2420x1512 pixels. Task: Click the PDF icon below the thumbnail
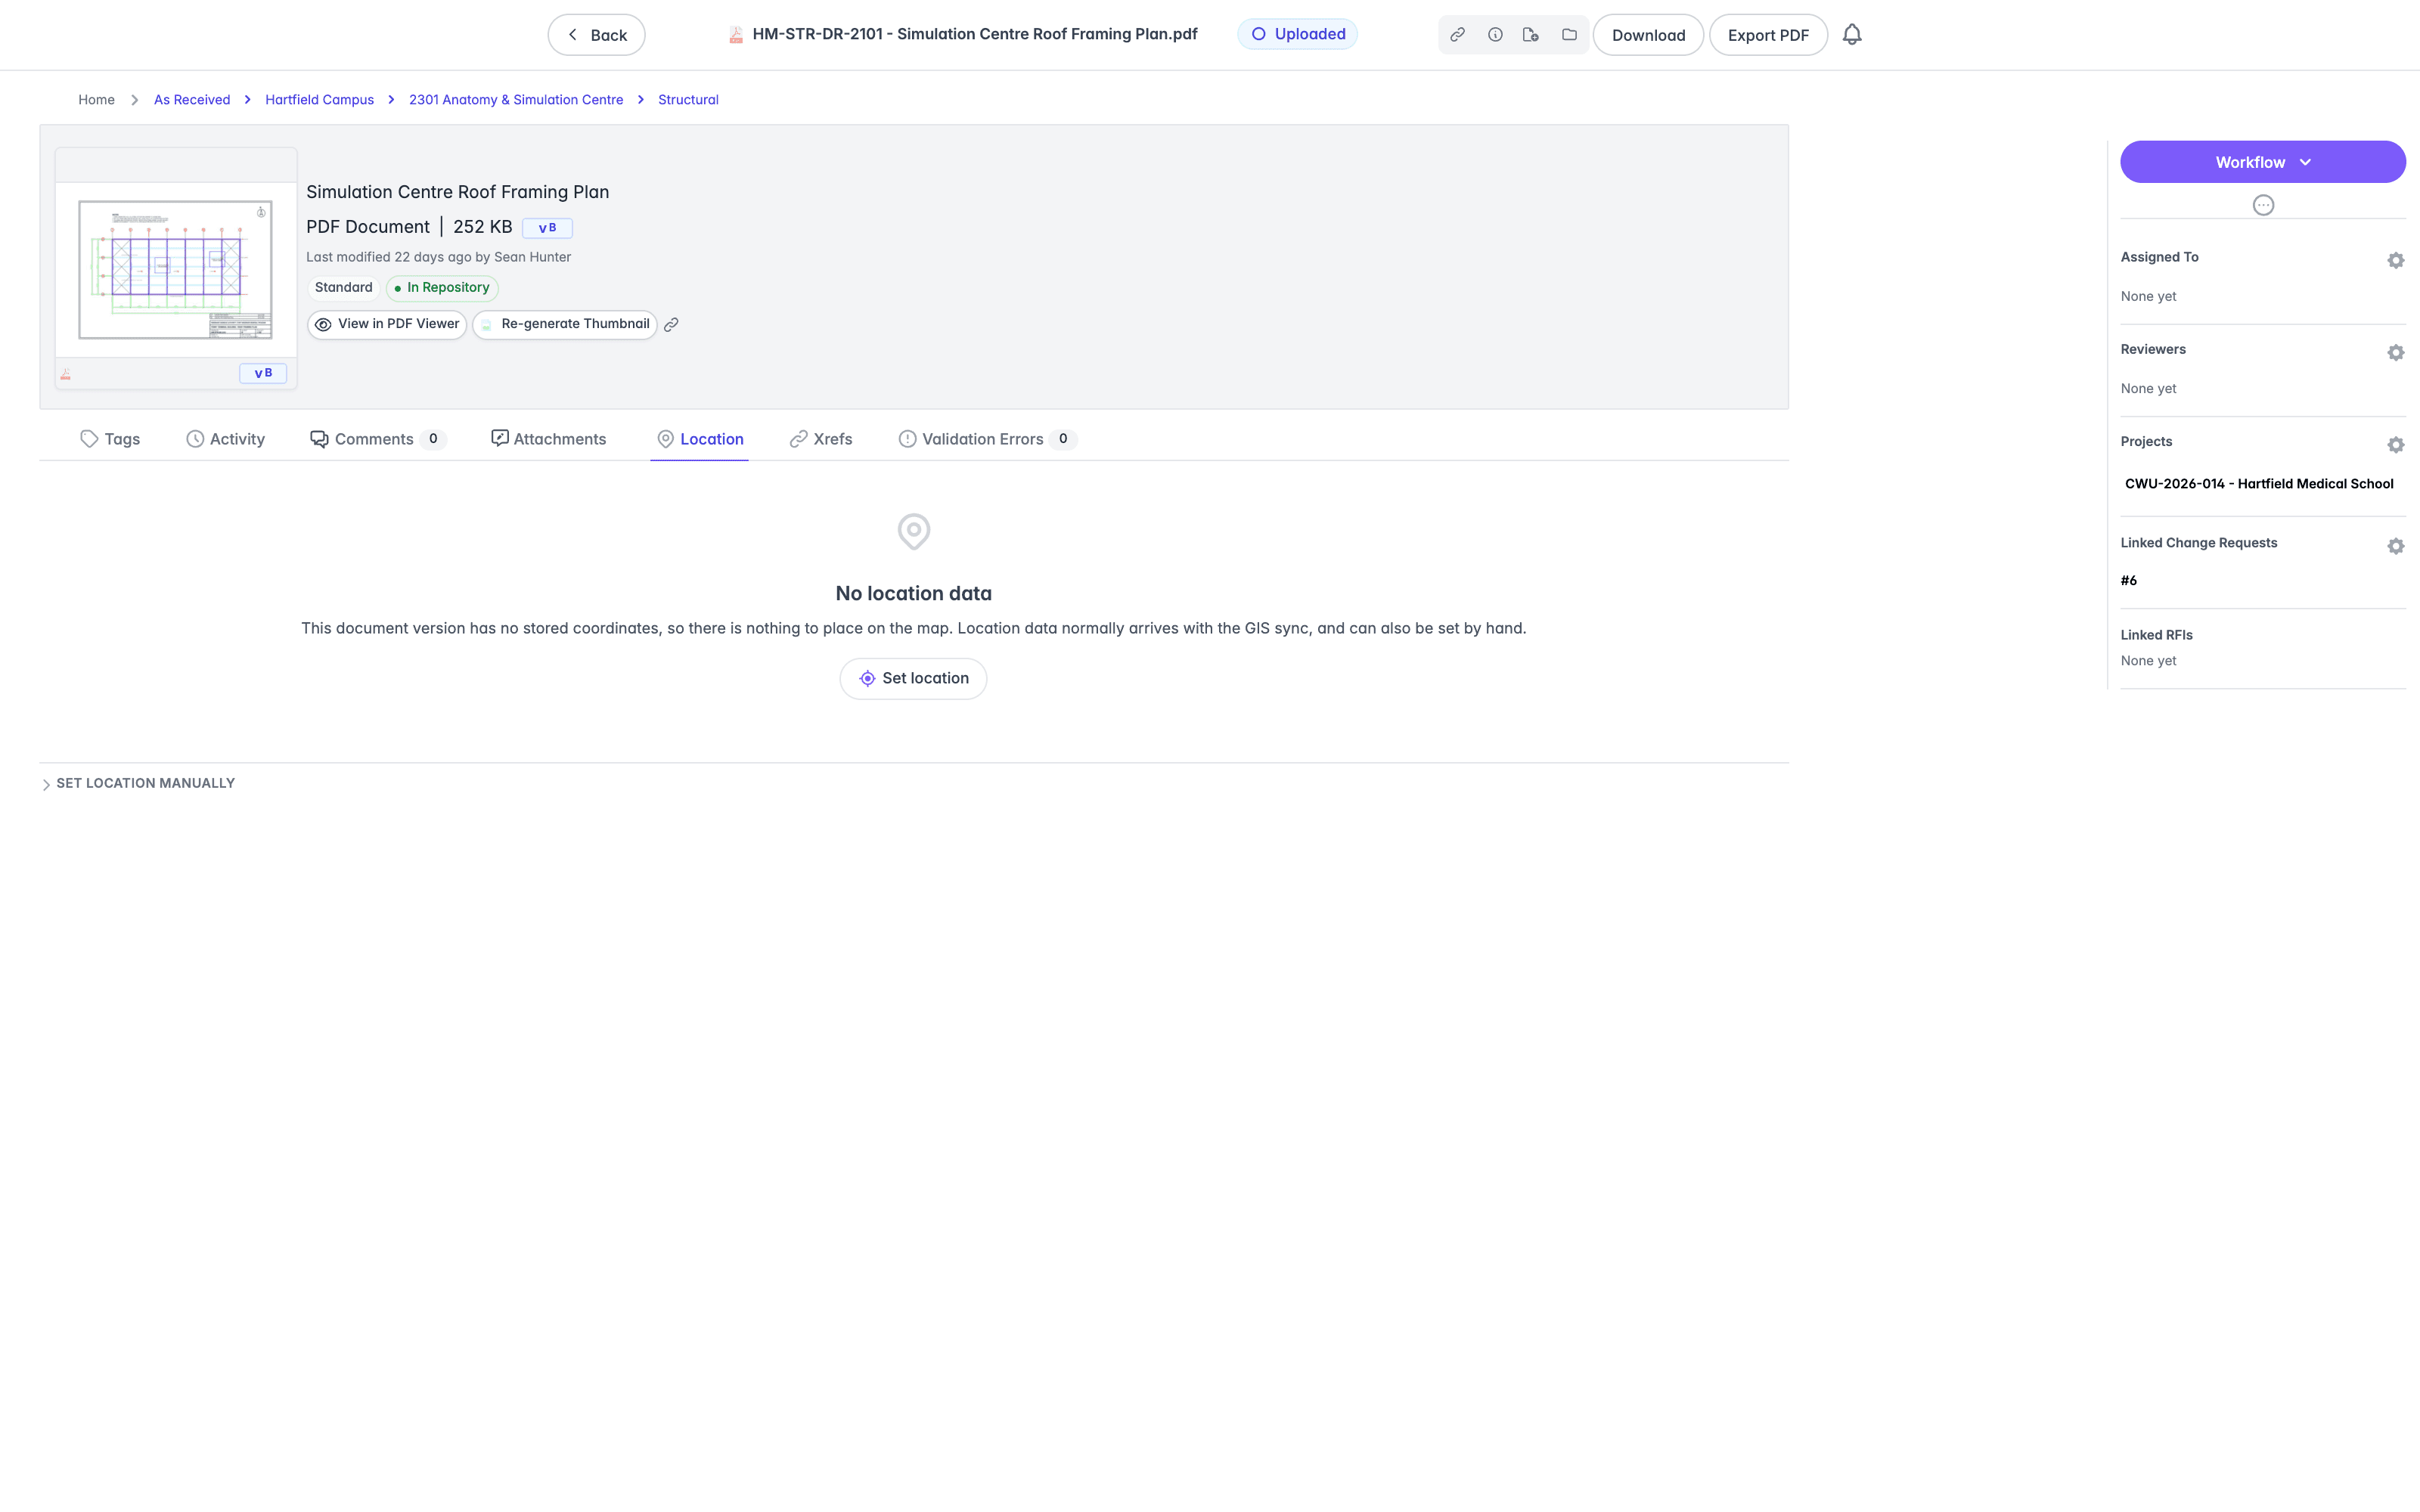pos(66,374)
